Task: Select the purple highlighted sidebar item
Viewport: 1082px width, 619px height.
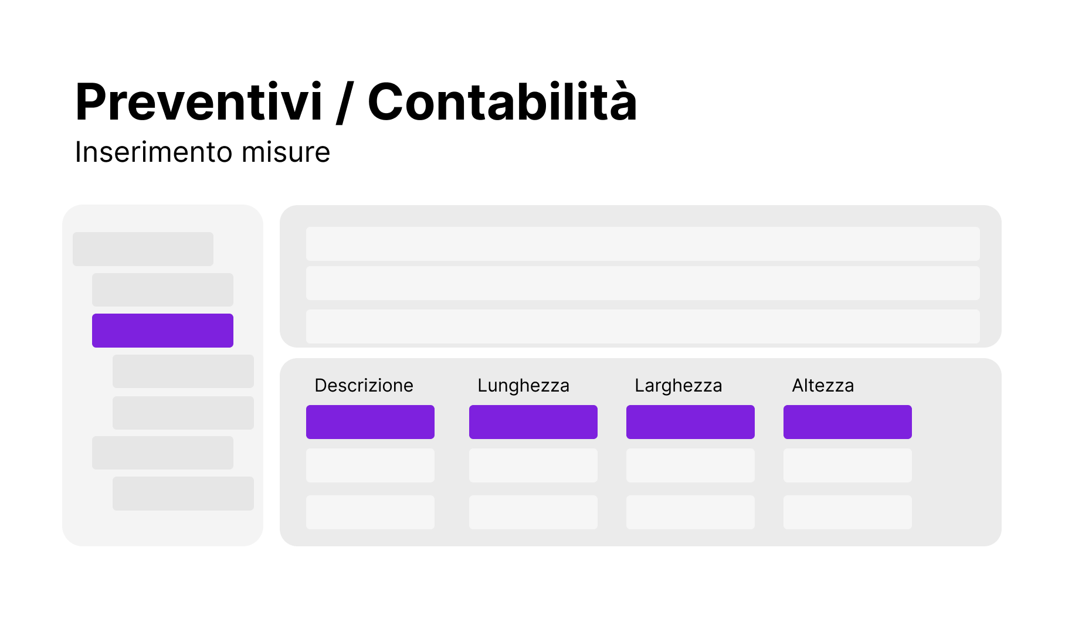Action: (x=162, y=331)
